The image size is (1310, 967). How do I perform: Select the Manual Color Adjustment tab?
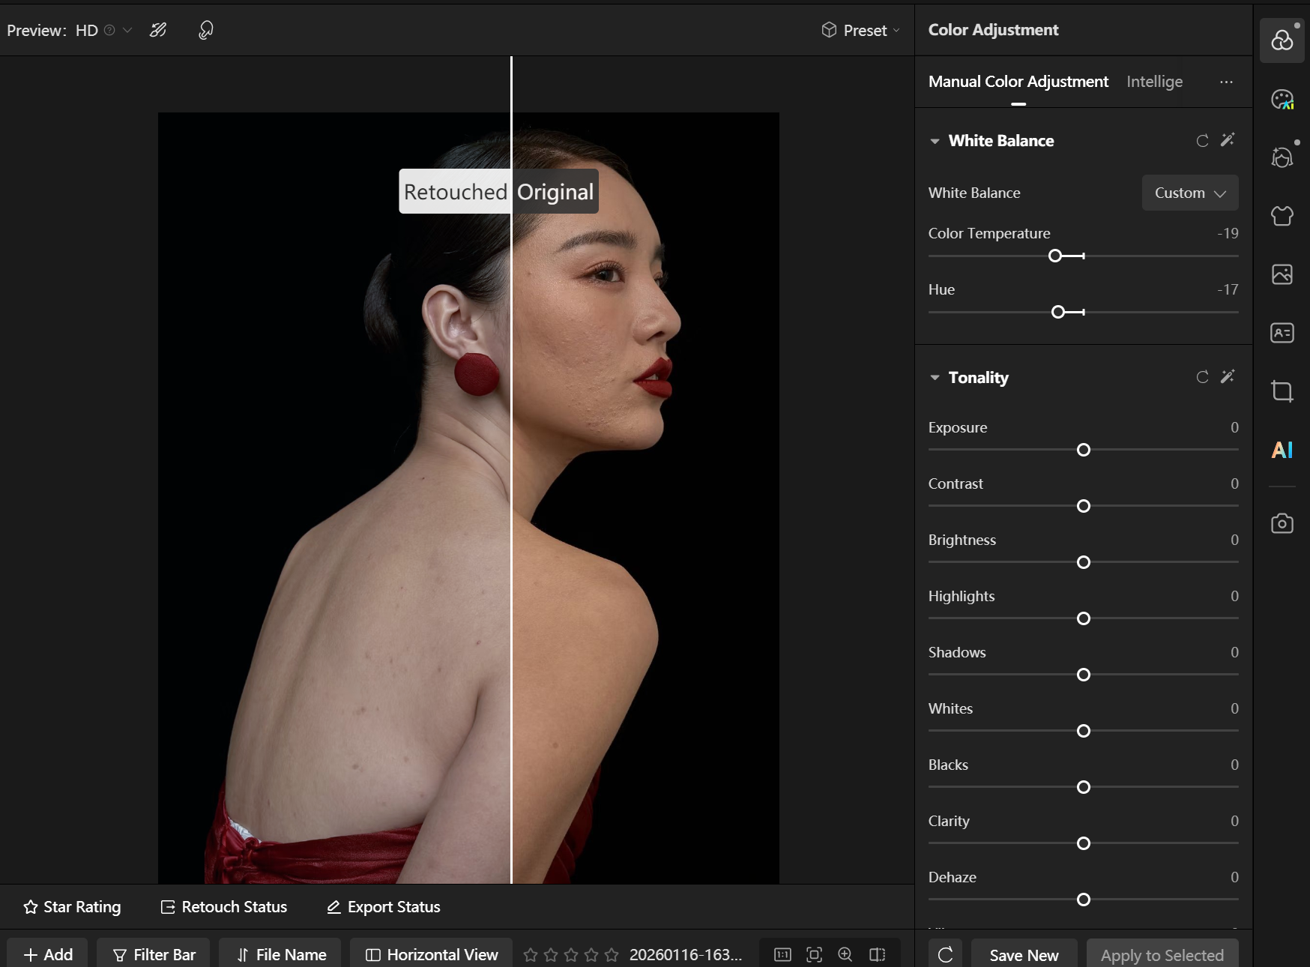coord(1018,82)
